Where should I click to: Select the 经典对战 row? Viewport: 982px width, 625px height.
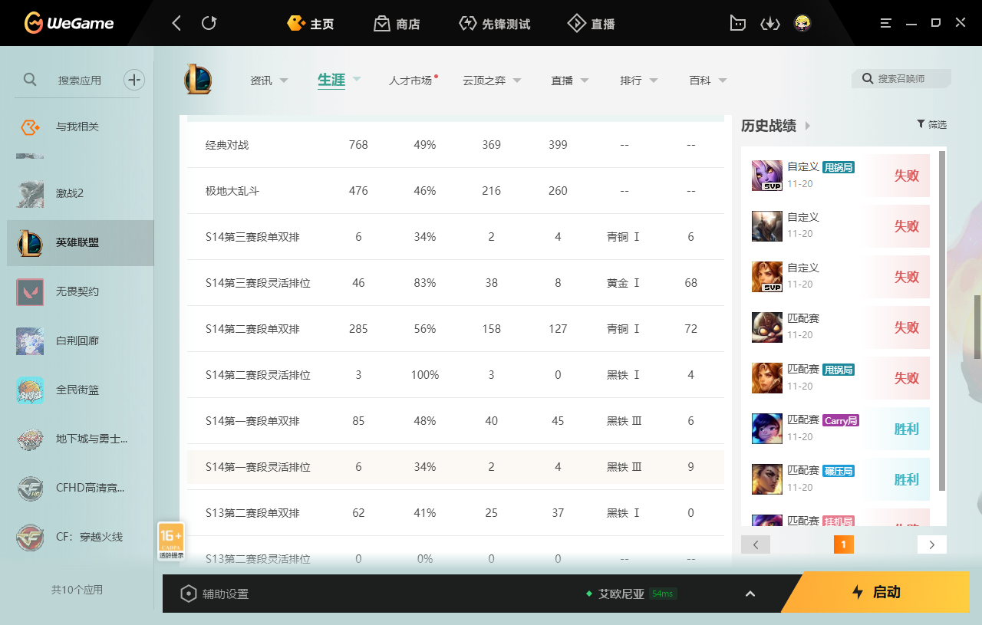(x=456, y=145)
